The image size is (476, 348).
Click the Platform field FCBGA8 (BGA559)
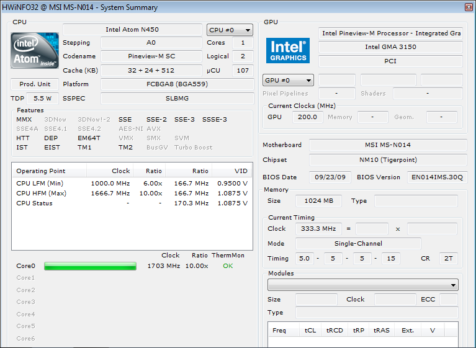[177, 84]
